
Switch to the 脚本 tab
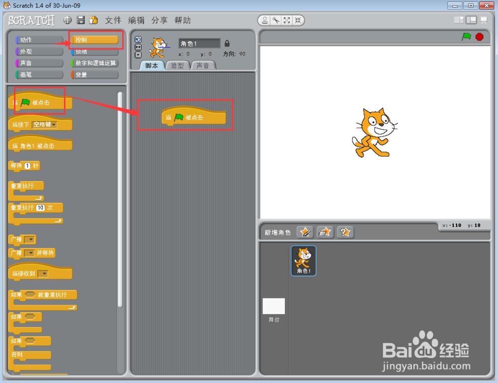pos(152,65)
